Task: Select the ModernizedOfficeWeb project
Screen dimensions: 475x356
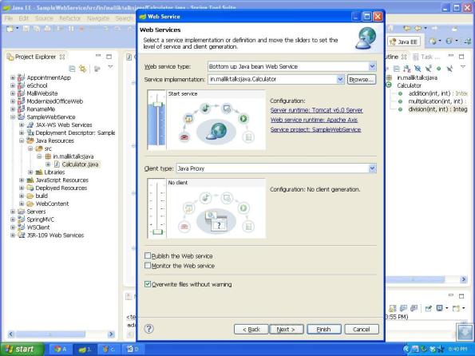Action: 54,101
